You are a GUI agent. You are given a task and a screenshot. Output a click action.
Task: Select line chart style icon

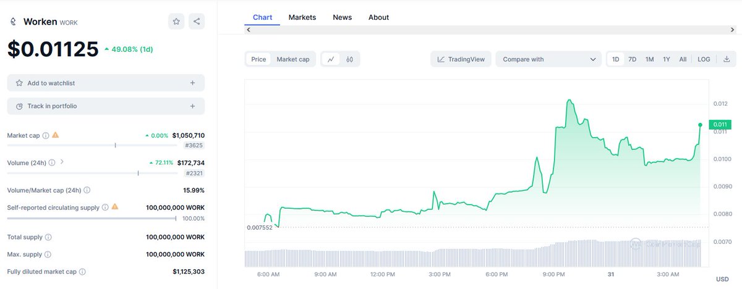331,59
